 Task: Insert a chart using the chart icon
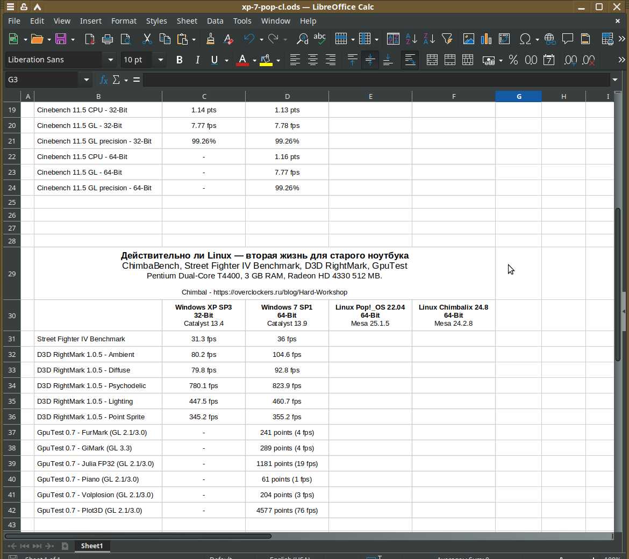pyautogui.click(x=487, y=39)
